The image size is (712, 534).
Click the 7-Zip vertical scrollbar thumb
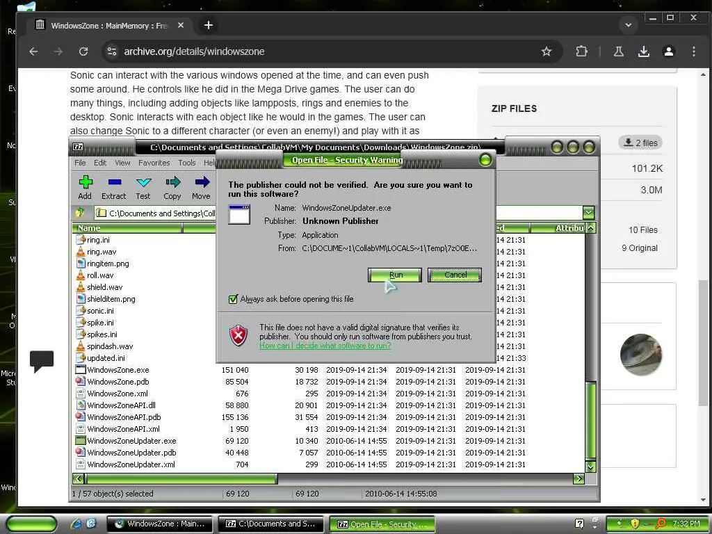(591, 420)
